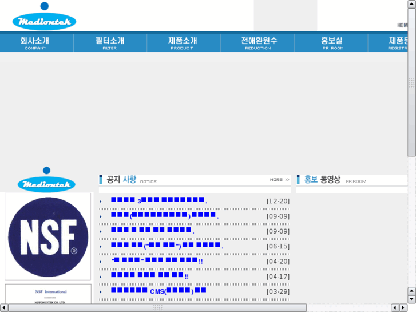
Task: Click the arrow bullet beside the 12-20 notice
Action: pos(101,202)
